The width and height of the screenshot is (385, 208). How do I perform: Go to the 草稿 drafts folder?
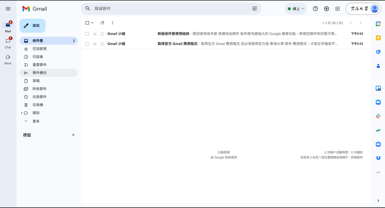(36, 81)
